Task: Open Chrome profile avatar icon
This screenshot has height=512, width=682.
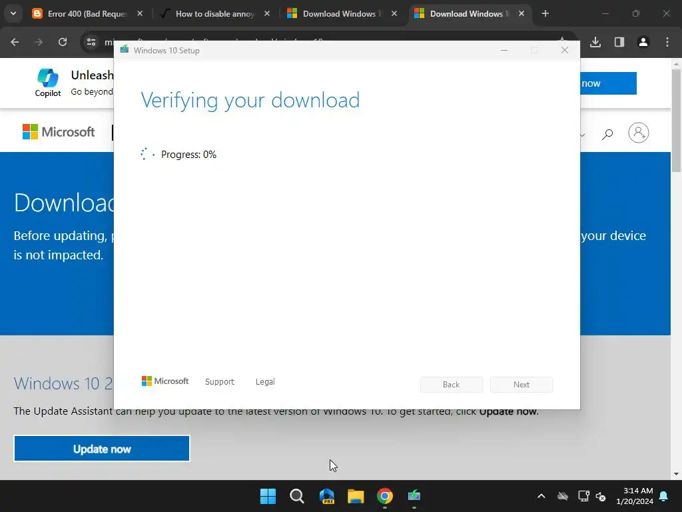Action: pos(643,42)
